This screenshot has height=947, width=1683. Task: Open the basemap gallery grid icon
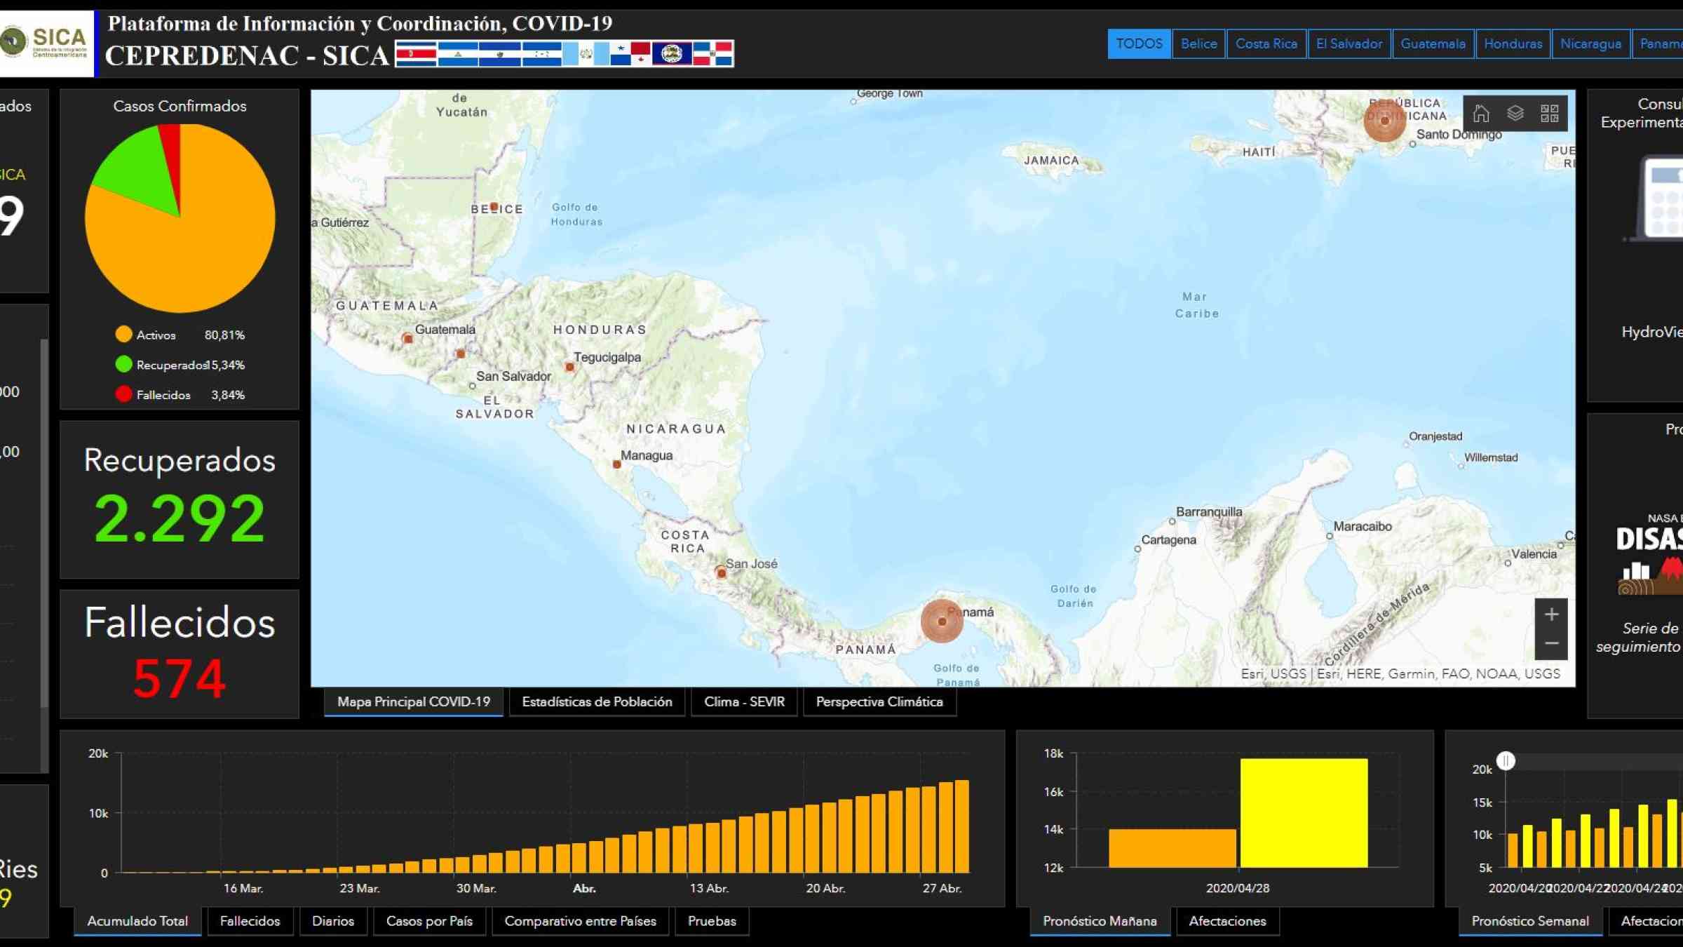[1549, 114]
